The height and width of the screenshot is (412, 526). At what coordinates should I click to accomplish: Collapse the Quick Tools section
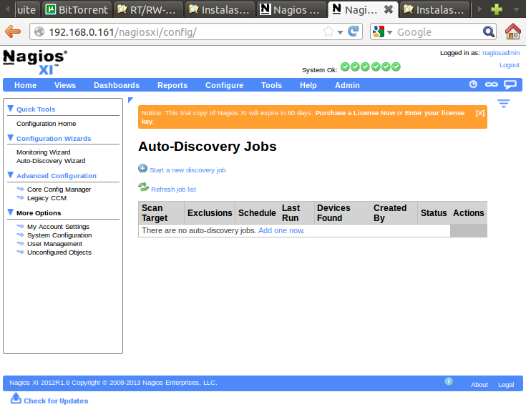point(11,109)
